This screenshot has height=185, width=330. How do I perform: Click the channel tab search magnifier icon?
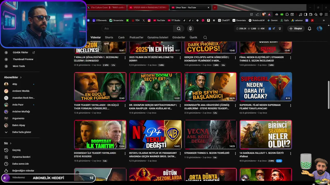pos(205,38)
